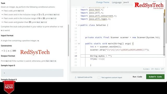The height and width of the screenshot is (94, 167).
Task: Click the import java.util.regex line
Action: [x=96, y=19]
